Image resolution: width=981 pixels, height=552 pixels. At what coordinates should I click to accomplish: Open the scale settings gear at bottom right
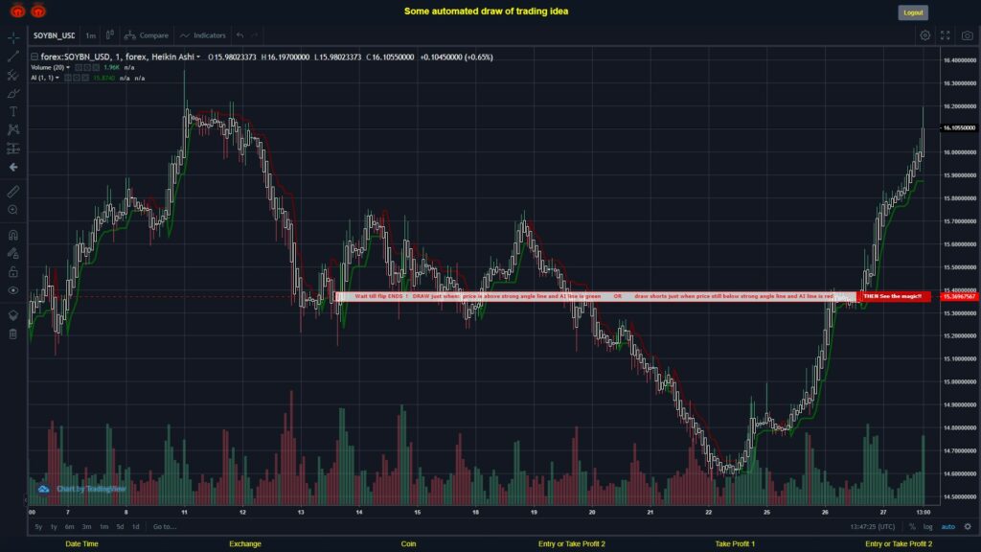[x=968, y=527]
